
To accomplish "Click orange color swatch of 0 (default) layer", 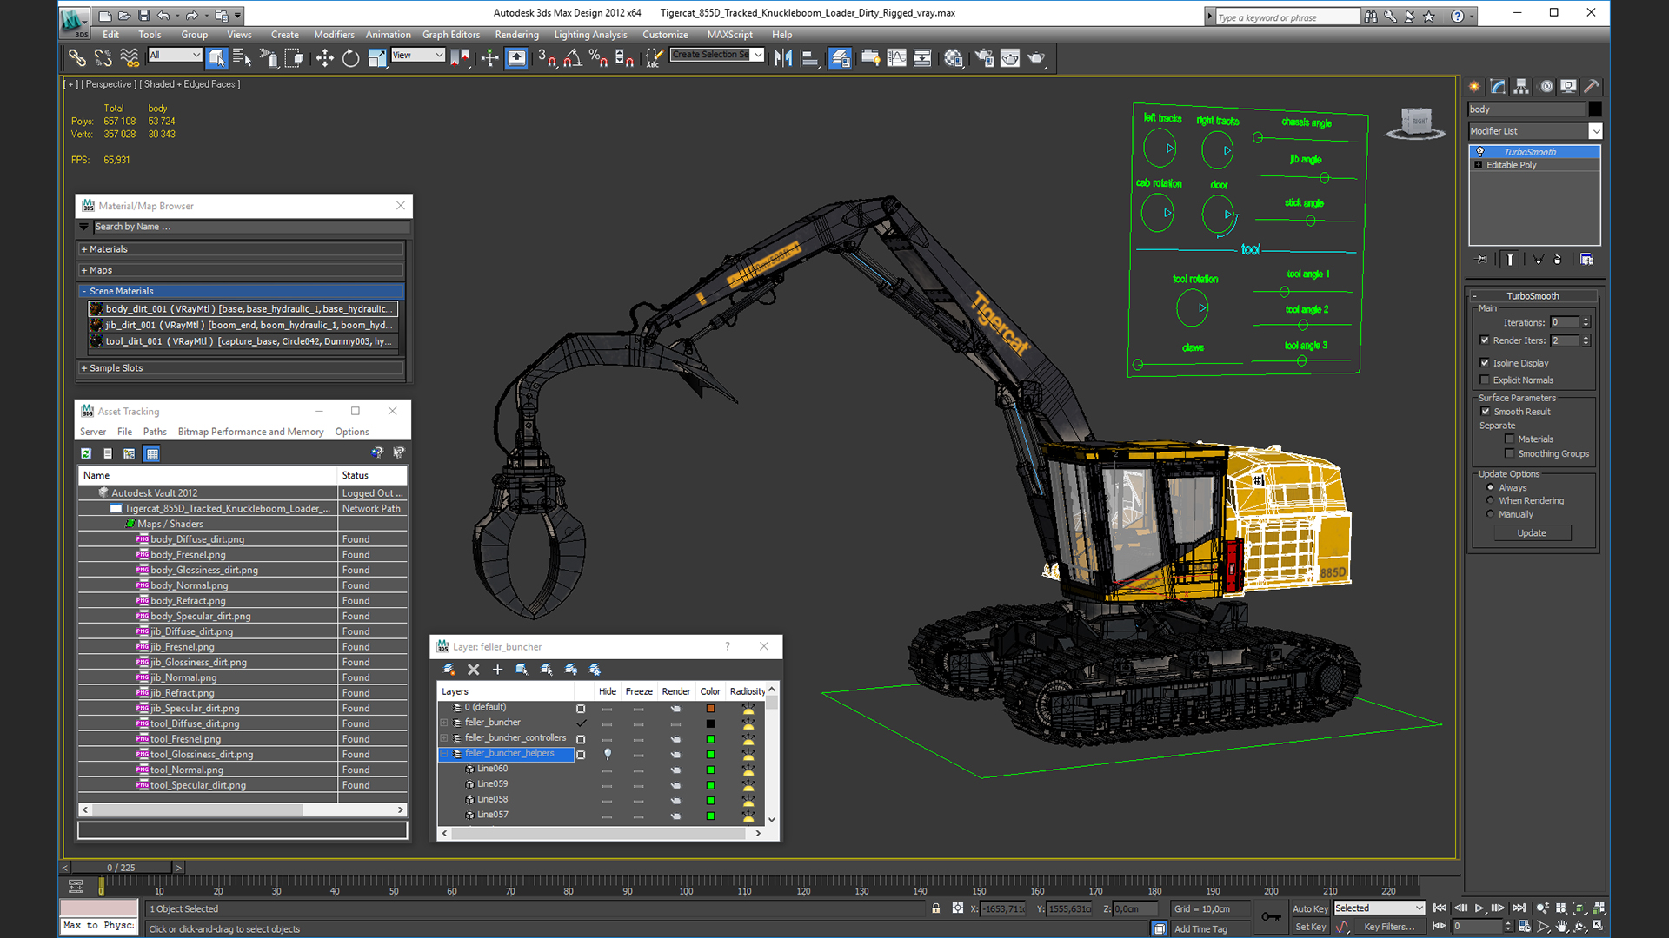I will tap(710, 709).
